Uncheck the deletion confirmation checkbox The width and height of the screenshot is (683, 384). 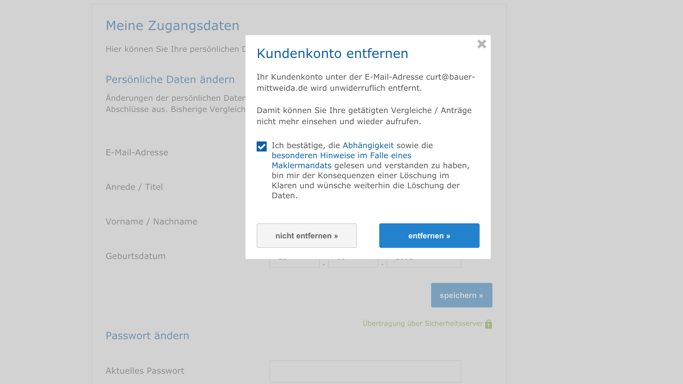click(x=262, y=146)
